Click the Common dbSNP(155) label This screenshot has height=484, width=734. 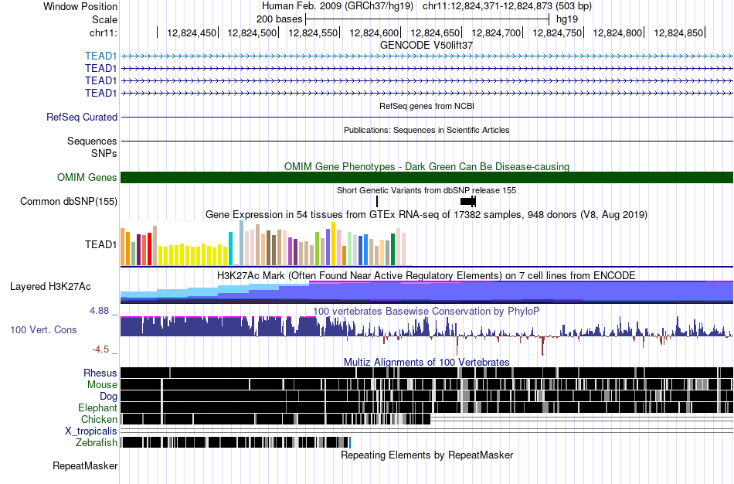pyautogui.click(x=69, y=202)
